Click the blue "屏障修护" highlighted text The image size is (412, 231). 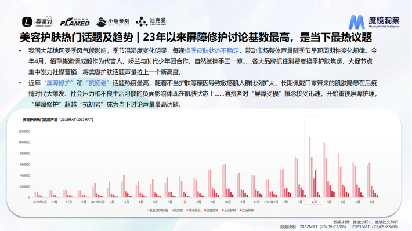coord(59,83)
